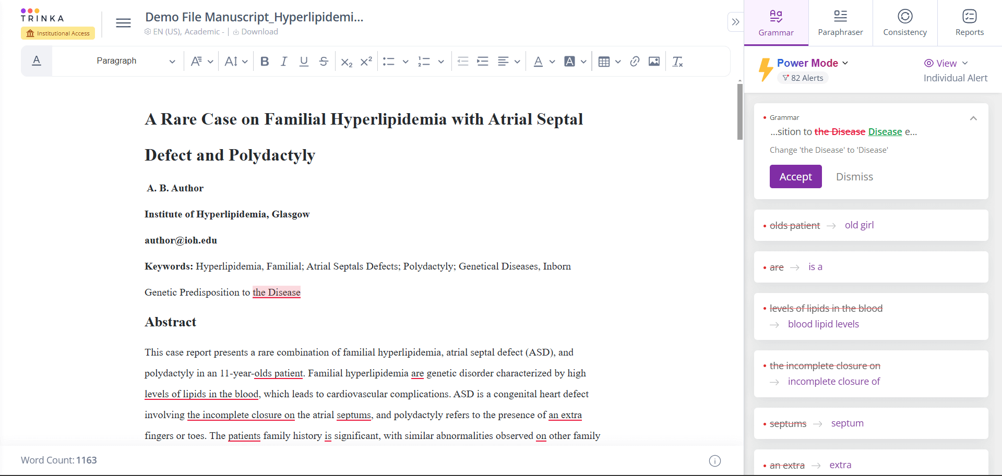Expand numbered list style options
The height and width of the screenshot is (476, 1002).
441,62
